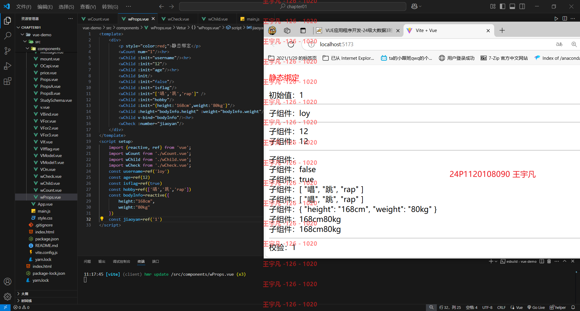580x311 pixels.
Task: Go back with the navigation arrow
Action: click(162, 6)
